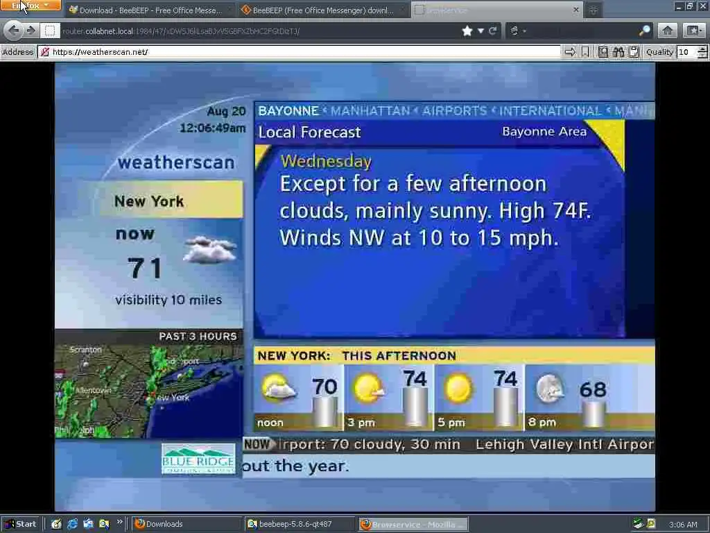Switch to the Downloads taskbar window

point(187,525)
